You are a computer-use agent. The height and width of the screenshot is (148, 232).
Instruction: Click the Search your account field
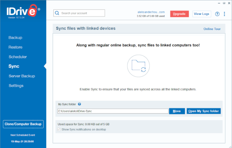tap(79, 13)
